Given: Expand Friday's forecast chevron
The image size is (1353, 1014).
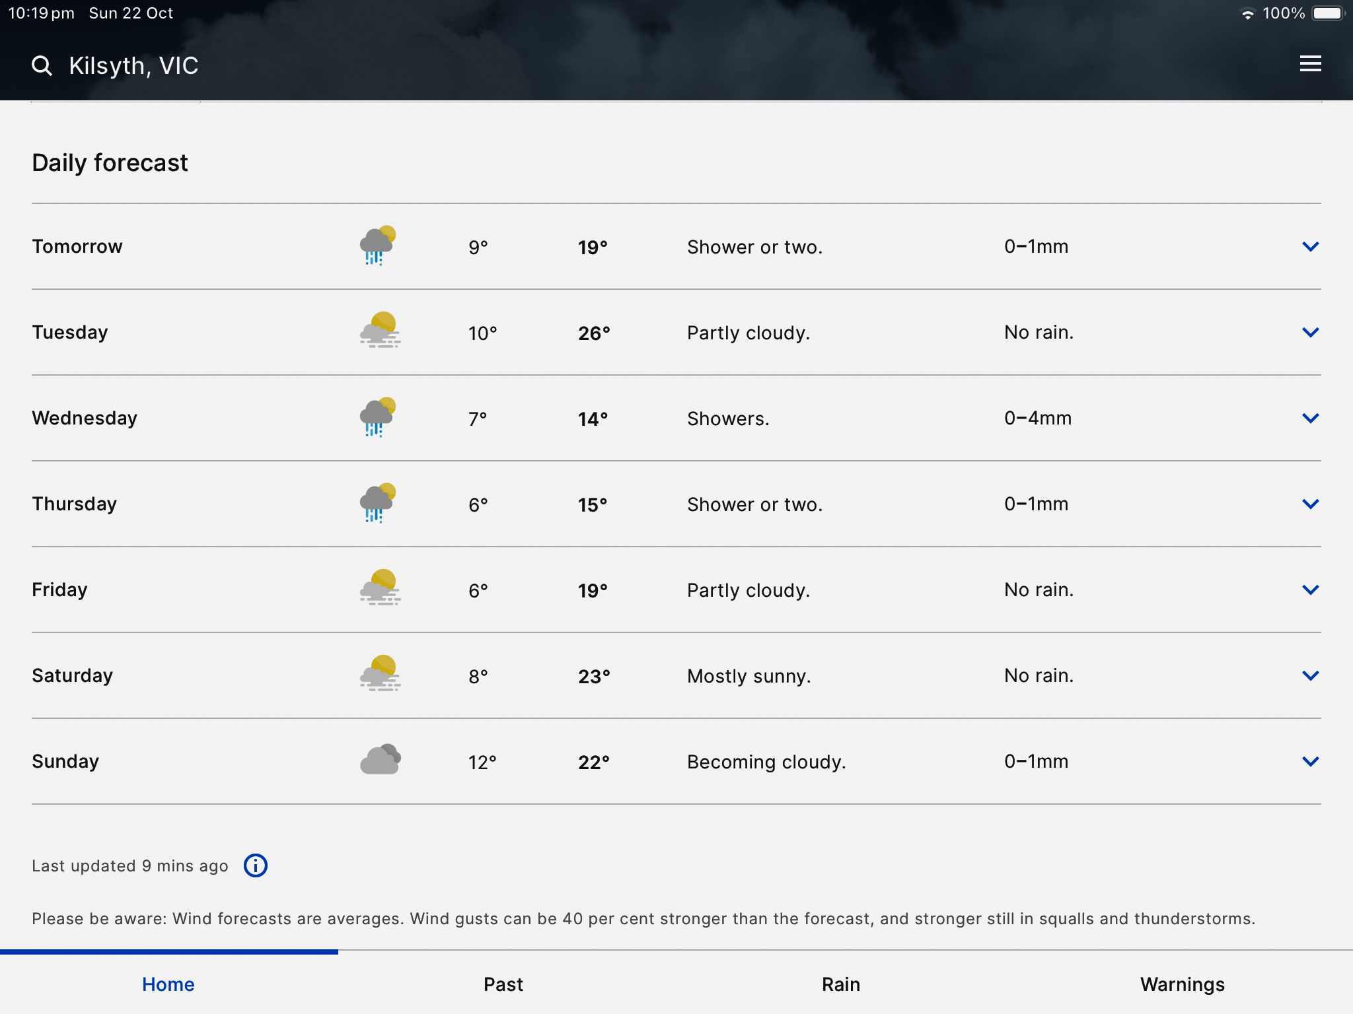Looking at the screenshot, I should pos(1310,590).
